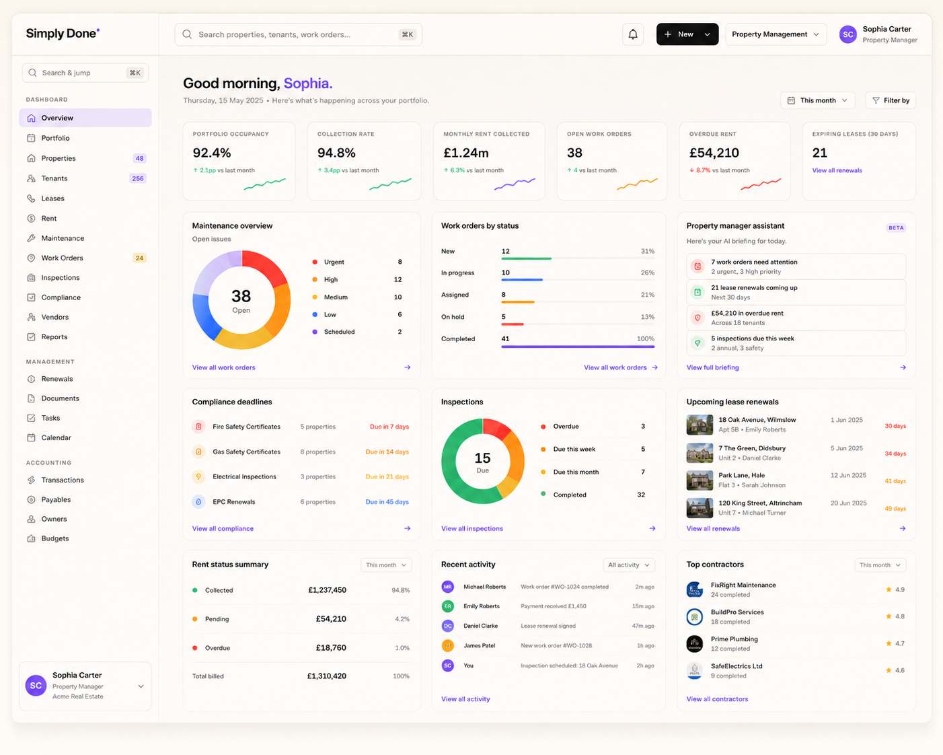The width and height of the screenshot is (943, 755).
Task: Click the View all renewals link in Expiring leases card
Action: pos(837,170)
